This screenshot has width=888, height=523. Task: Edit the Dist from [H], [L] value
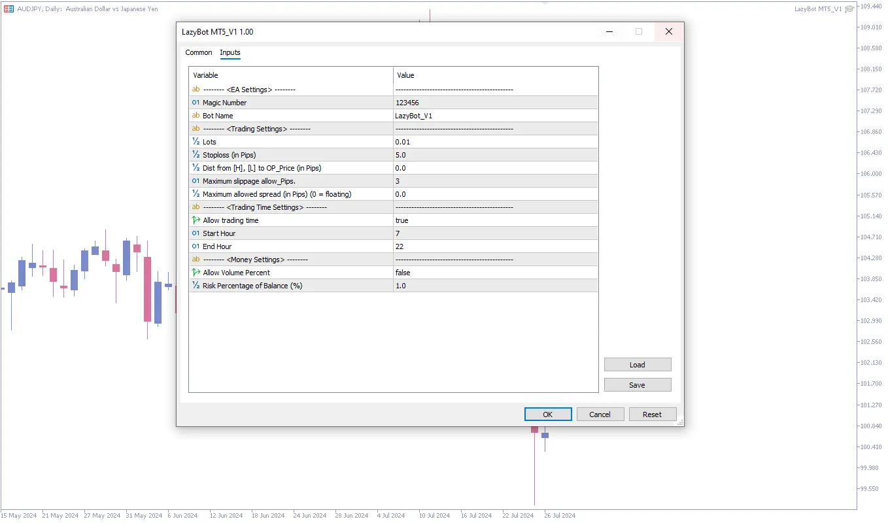[496, 168]
